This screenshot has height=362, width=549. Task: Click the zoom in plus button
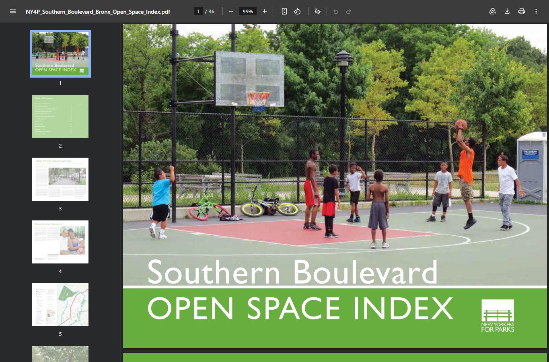coord(265,11)
